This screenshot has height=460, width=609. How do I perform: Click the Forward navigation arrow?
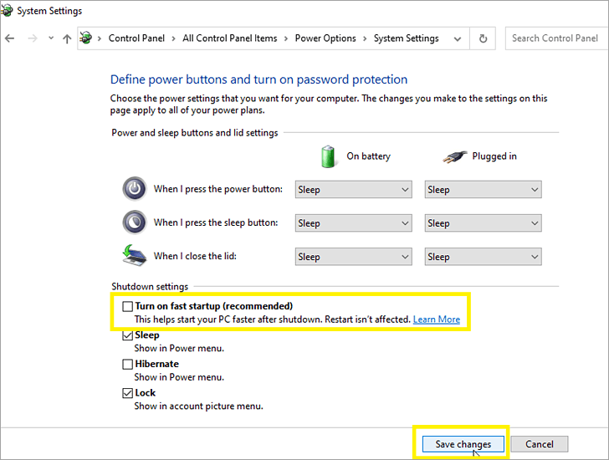(32, 38)
